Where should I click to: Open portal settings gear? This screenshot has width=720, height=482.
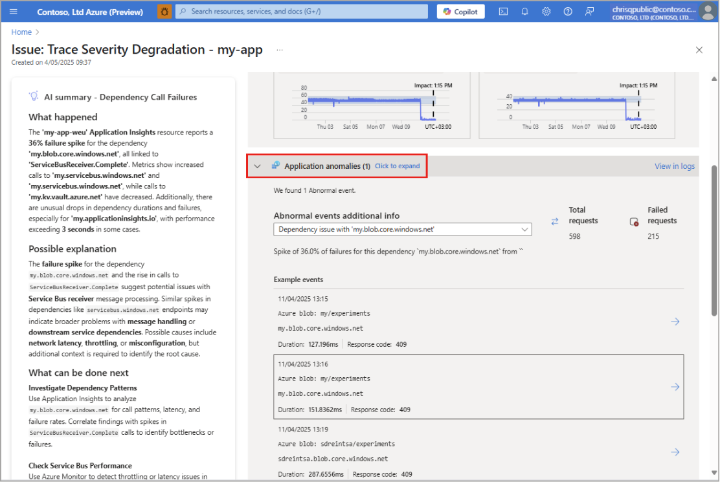[546, 12]
